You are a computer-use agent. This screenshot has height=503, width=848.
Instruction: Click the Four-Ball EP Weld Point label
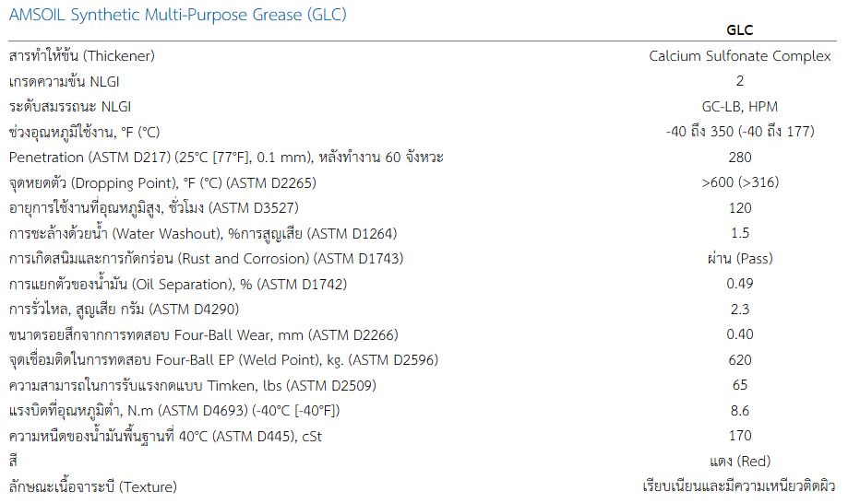click(x=223, y=360)
